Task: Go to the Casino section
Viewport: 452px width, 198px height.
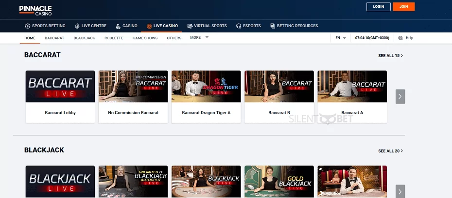Action: click(126, 26)
